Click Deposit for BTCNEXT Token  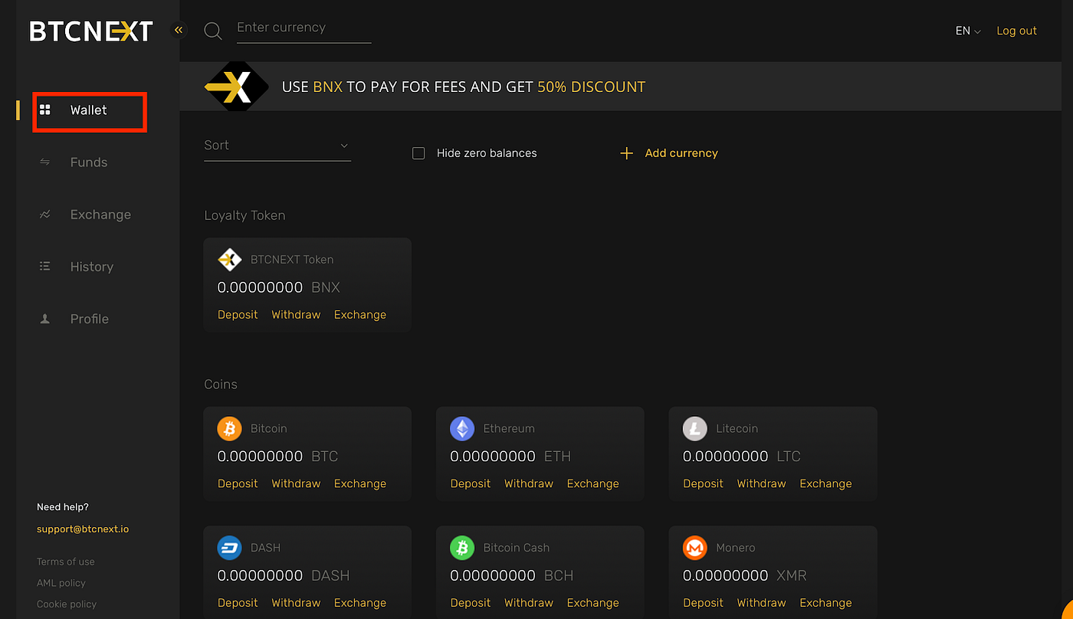(238, 315)
